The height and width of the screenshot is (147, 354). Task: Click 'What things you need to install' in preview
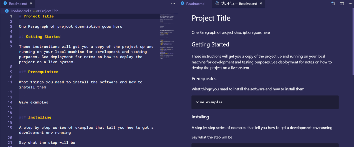click(248, 89)
